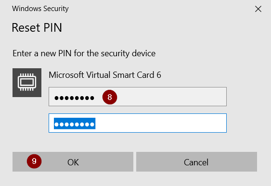
Task: Click the word 'security device' in the prompt
Action: click(128, 53)
